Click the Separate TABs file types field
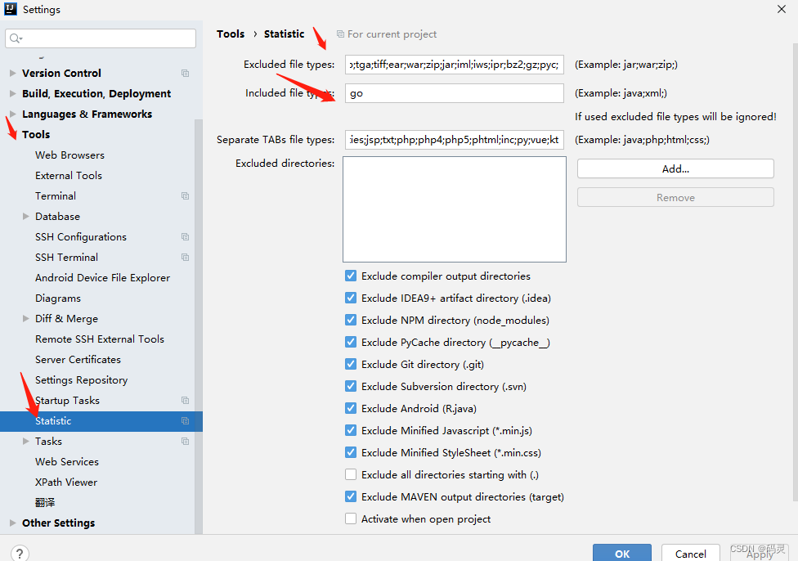The height and width of the screenshot is (561, 798). click(455, 140)
